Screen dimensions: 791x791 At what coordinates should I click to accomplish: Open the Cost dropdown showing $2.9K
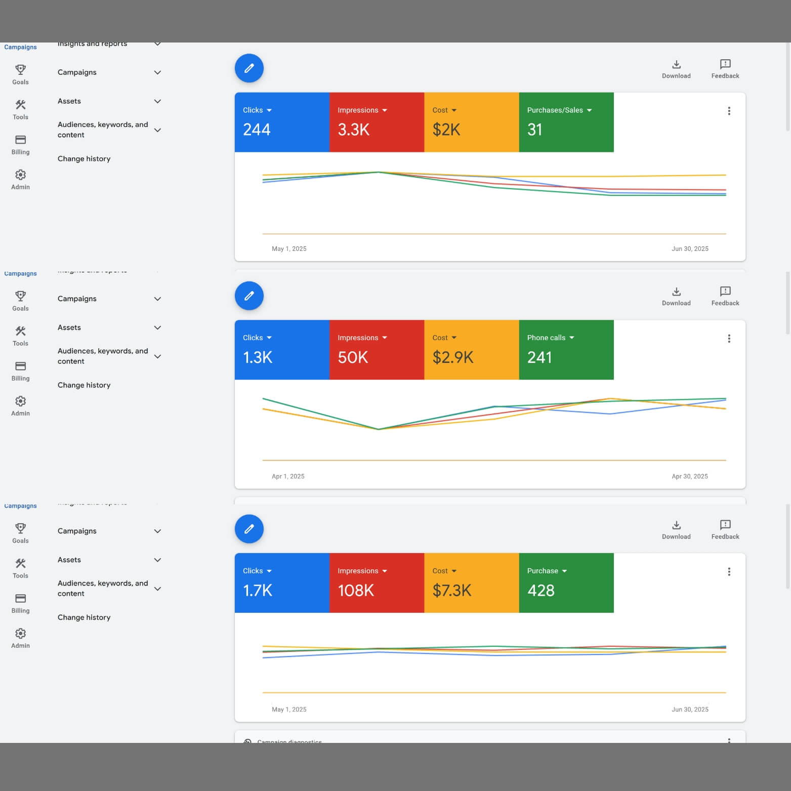tap(454, 338)
